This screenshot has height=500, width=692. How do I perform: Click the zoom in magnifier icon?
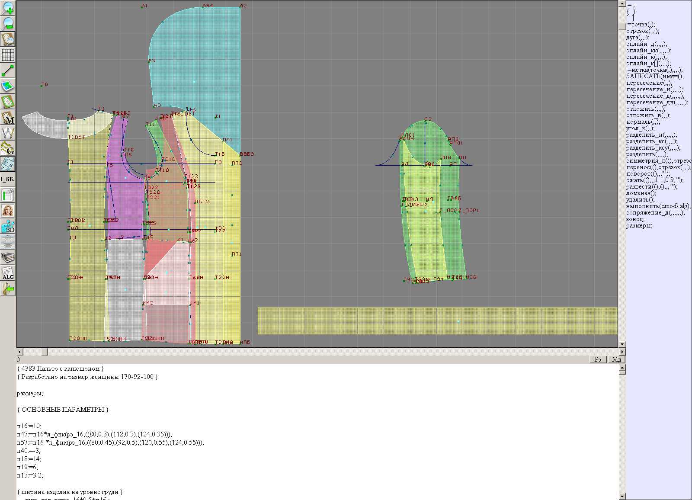coord(8,8)
